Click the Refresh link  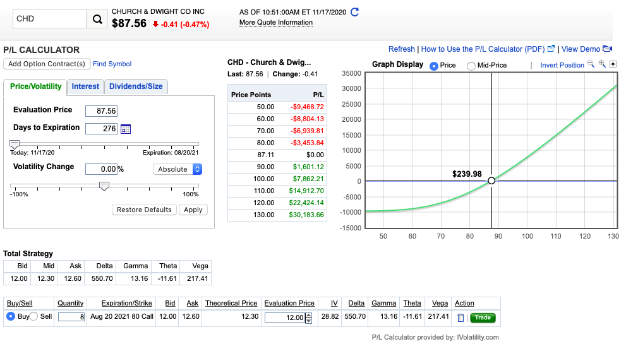pos(402,49)
